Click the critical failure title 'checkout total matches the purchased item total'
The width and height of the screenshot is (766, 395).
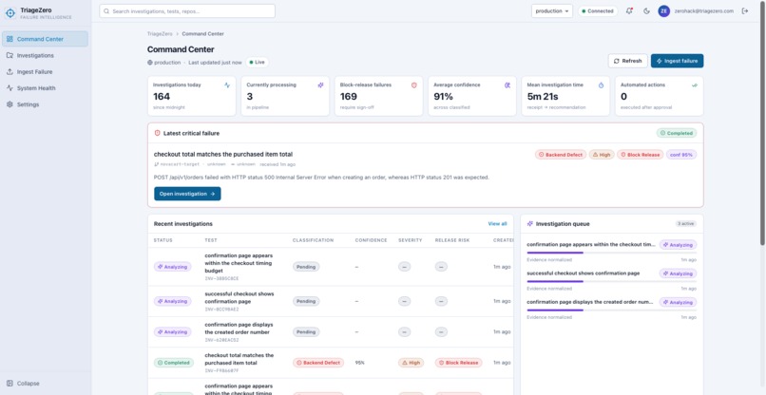coord(223,154)
